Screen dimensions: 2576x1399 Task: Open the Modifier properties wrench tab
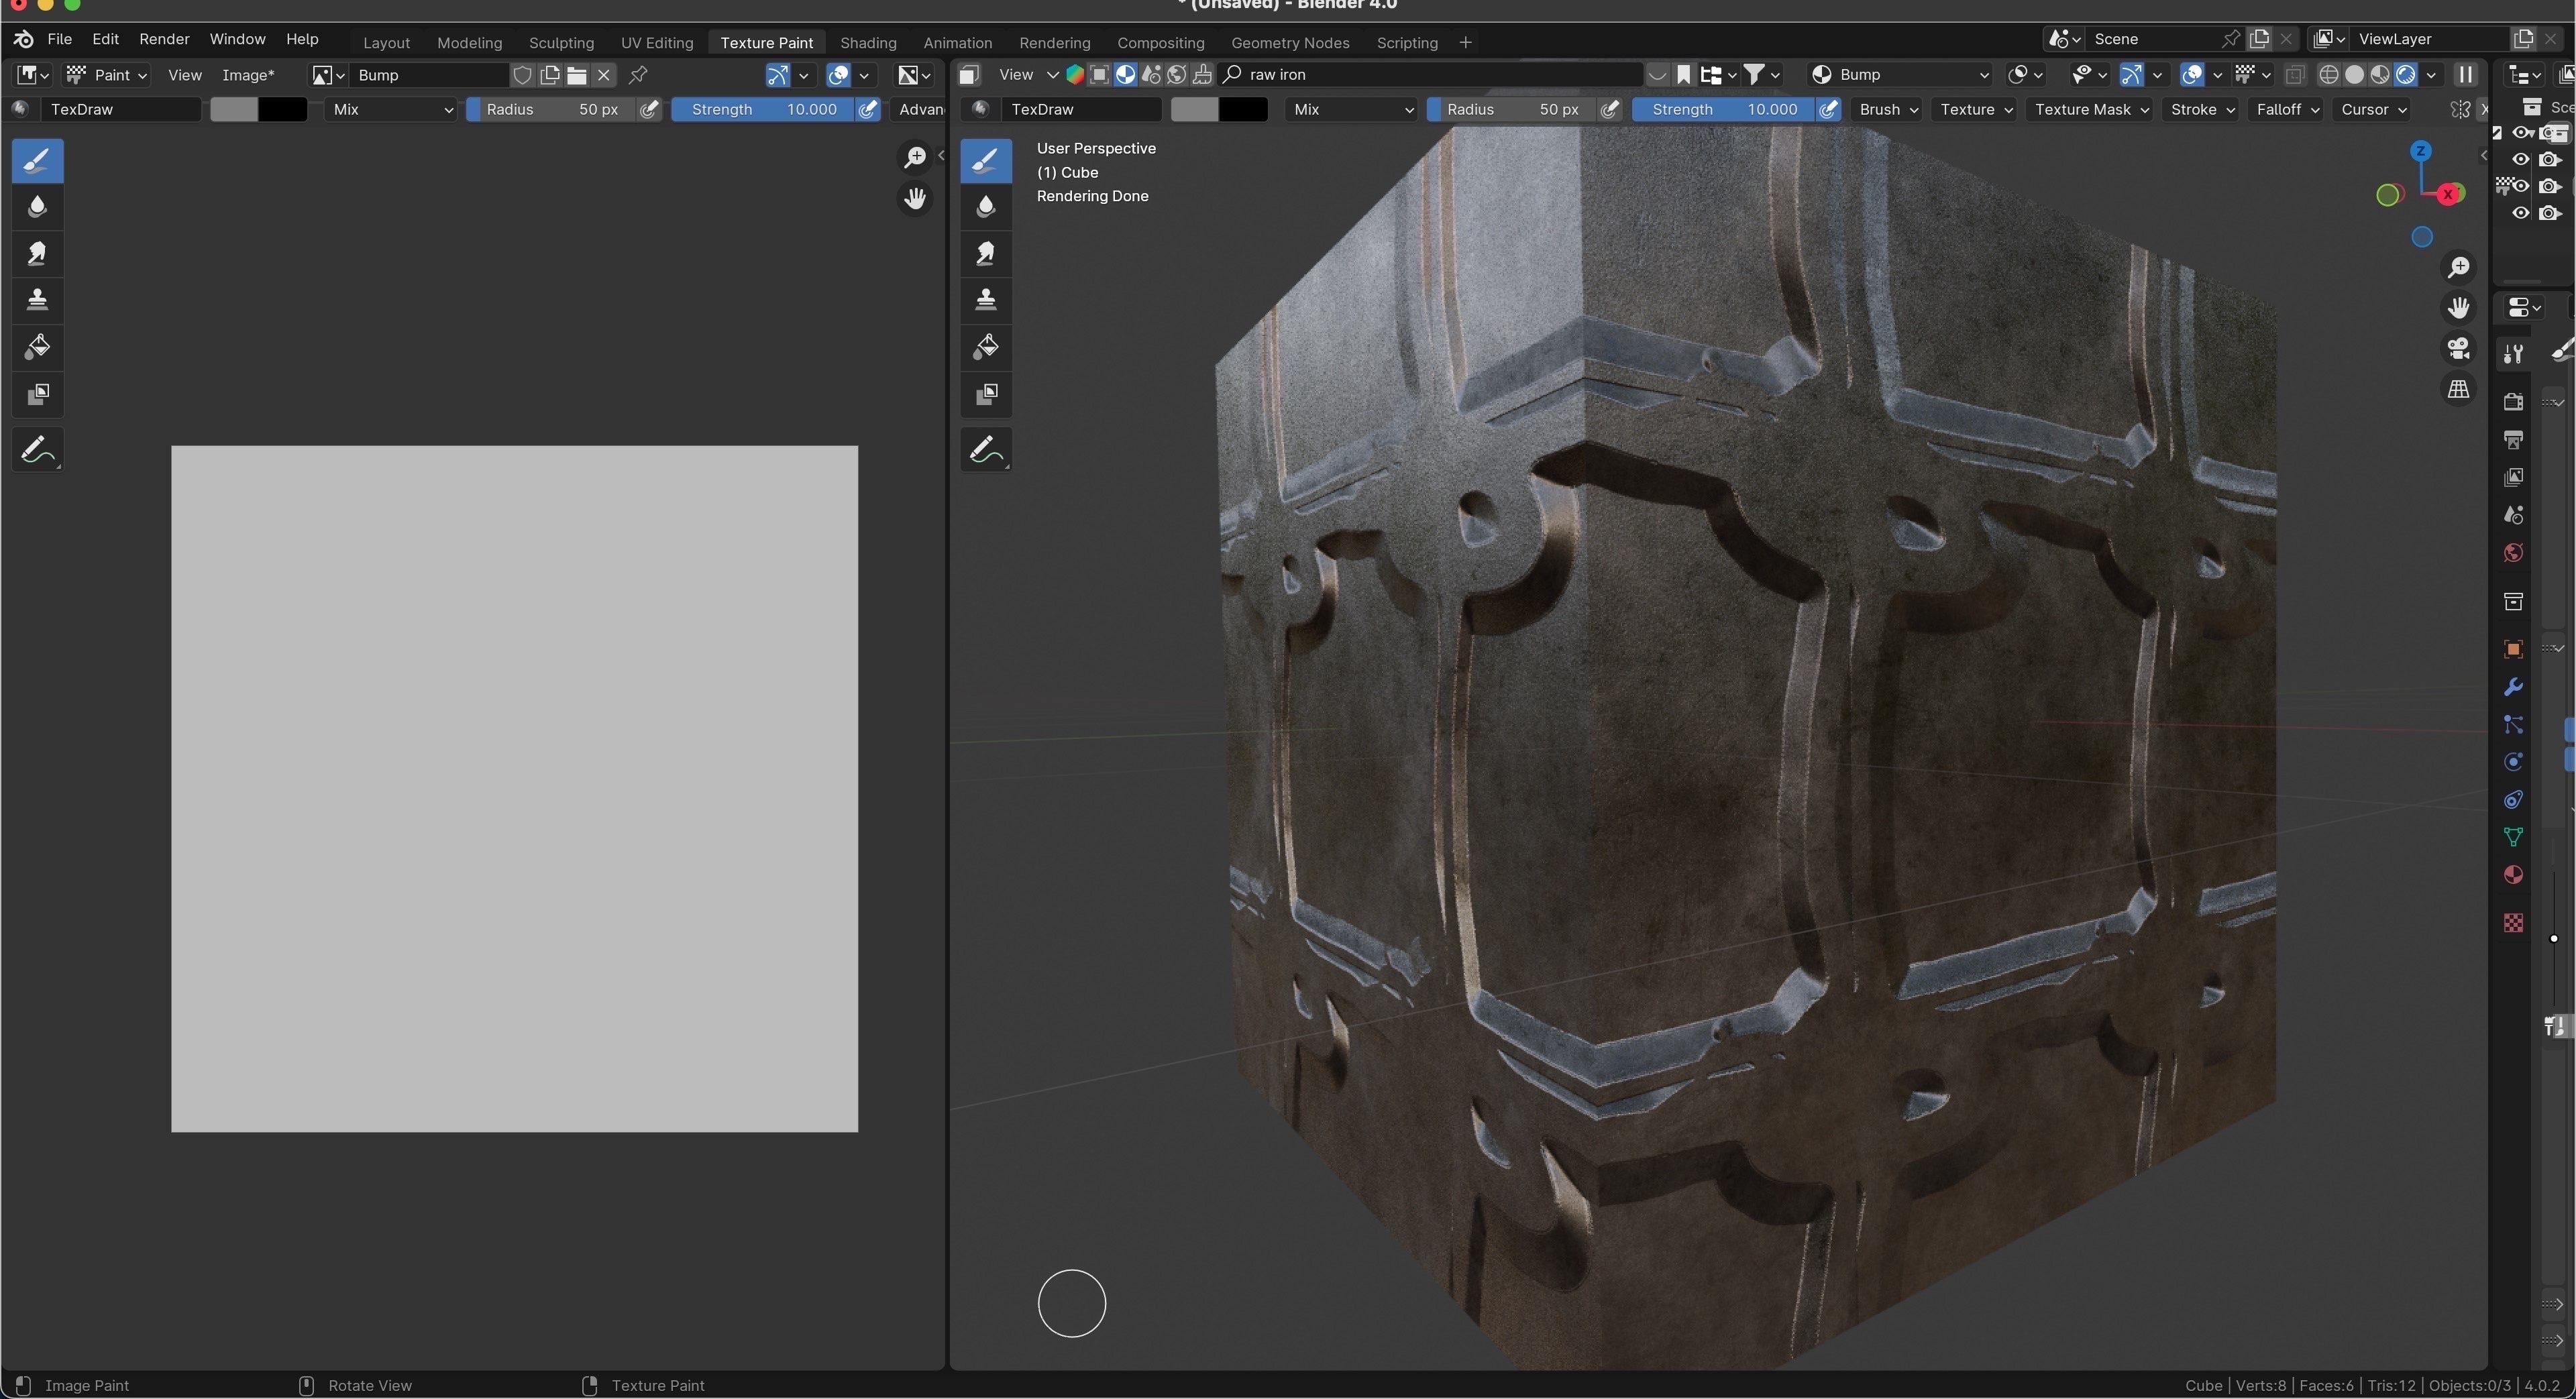click(2513, 687)
